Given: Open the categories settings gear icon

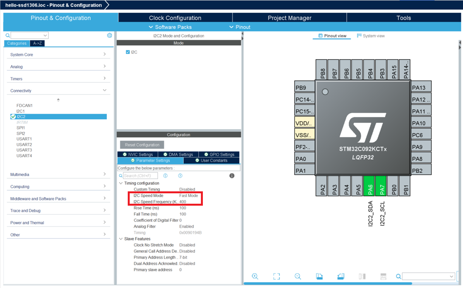Looking at the screenshot, I should [110, 35].
